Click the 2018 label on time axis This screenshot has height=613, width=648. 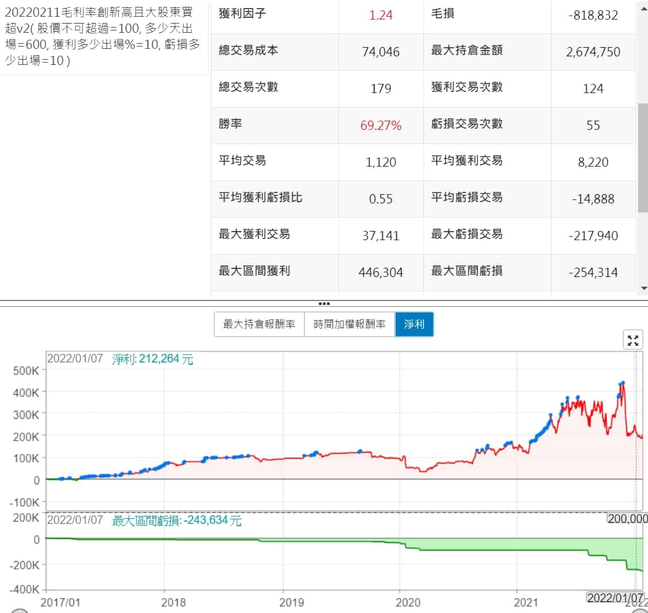click(173, 602)
